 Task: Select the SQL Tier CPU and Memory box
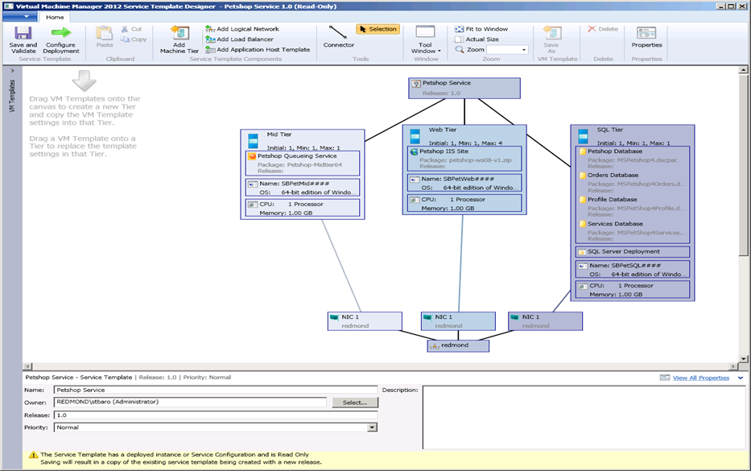pyautogui.click(x=632, y=289)
